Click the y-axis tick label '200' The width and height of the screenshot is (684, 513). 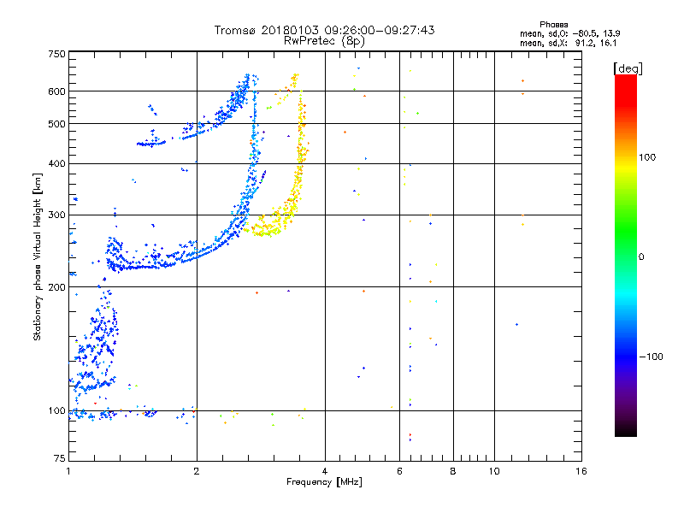point(56,287)
